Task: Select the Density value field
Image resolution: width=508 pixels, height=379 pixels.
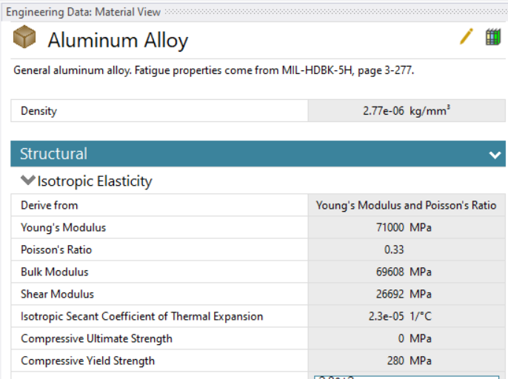Action: 406,111
